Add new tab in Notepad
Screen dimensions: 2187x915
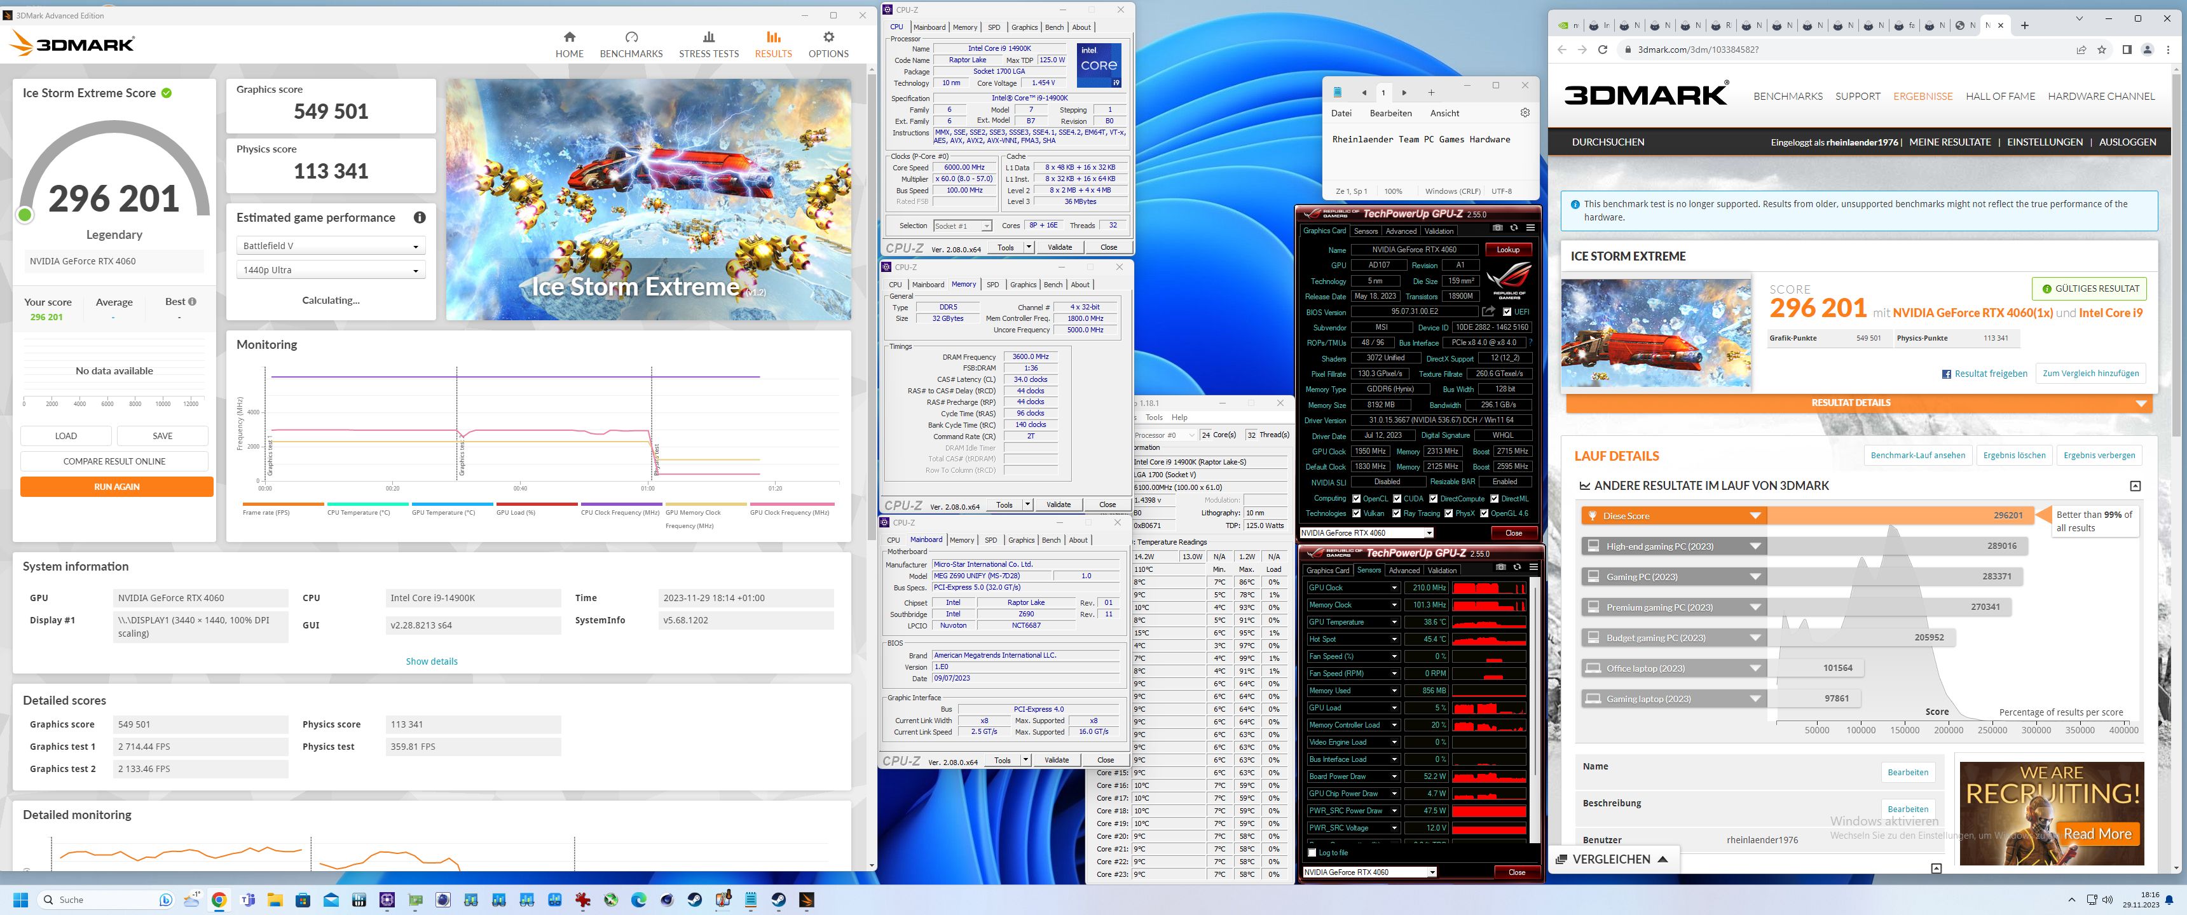1430,93
